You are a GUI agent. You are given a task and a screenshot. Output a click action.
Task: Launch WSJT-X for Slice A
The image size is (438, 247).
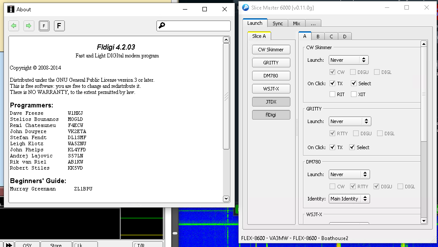(271, 89)
